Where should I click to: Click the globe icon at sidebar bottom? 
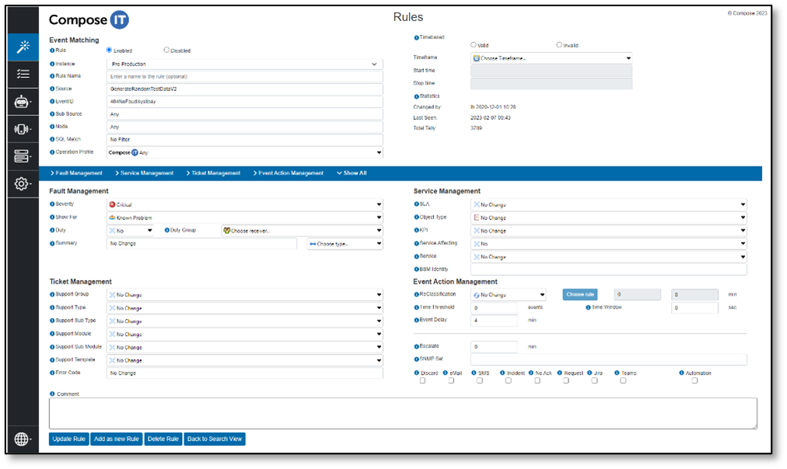tap(23, 439)
